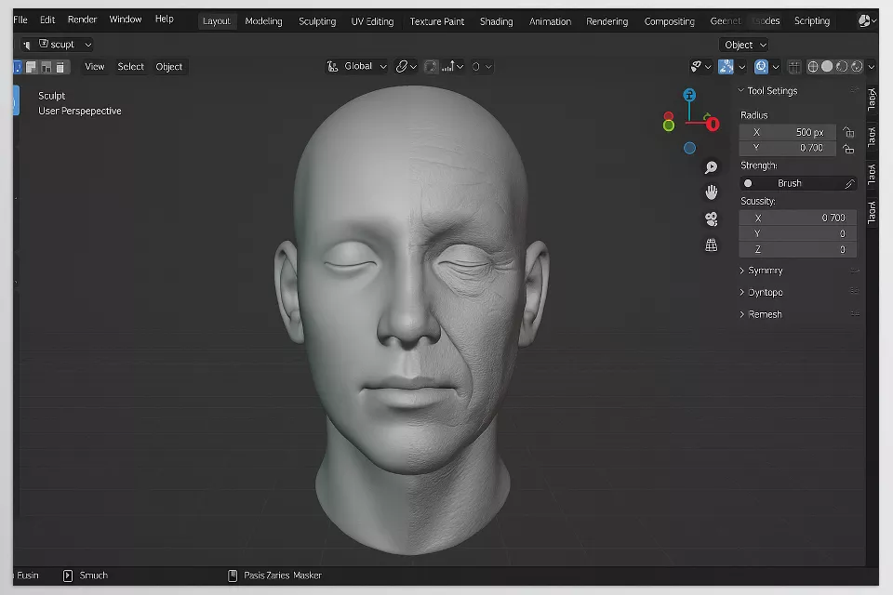The height and width of the screenshot is (595, 893).
Task: Open the Help menu
Action: tap(164, 20)
